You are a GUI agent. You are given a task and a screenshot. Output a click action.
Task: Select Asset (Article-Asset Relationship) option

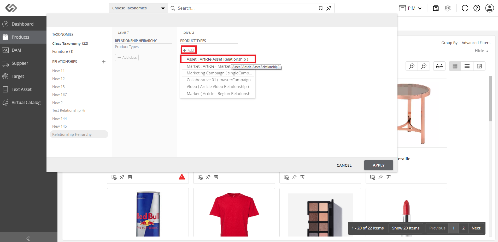(218, 59)
